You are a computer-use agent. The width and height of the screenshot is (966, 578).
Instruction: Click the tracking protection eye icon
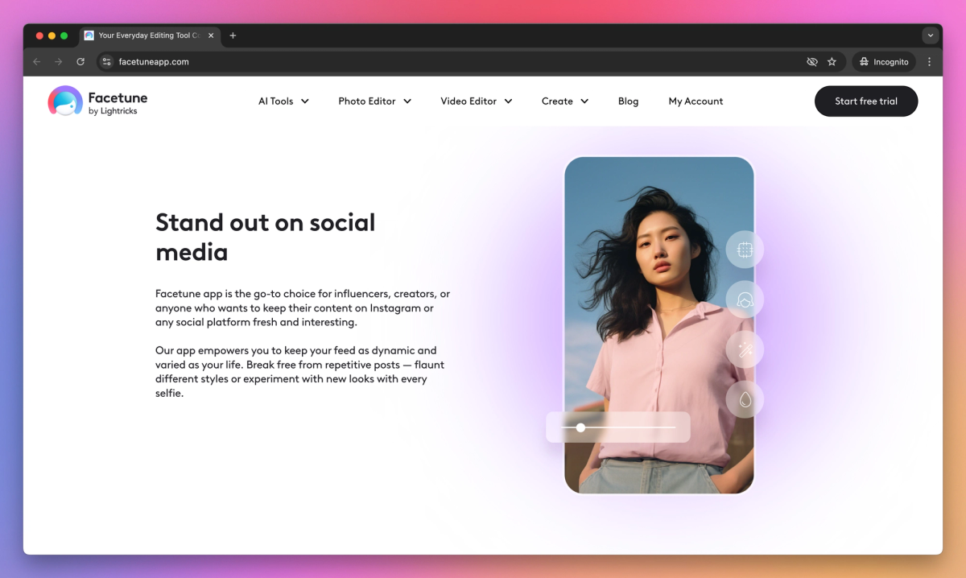(x=811, y=62)
